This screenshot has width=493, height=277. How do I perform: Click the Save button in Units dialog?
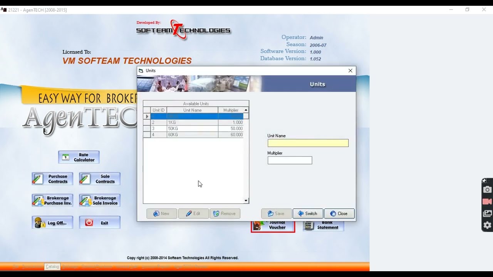tap(277, 214)
